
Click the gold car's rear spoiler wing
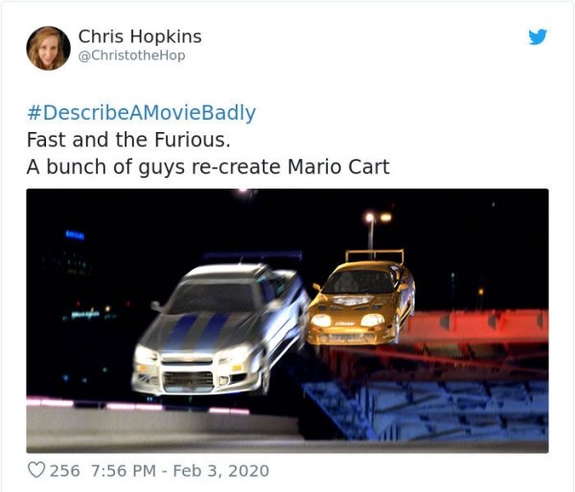tap(375, 256)
